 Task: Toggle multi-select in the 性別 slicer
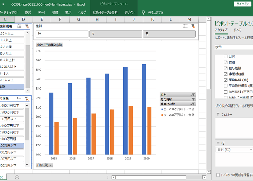[185, 26]
